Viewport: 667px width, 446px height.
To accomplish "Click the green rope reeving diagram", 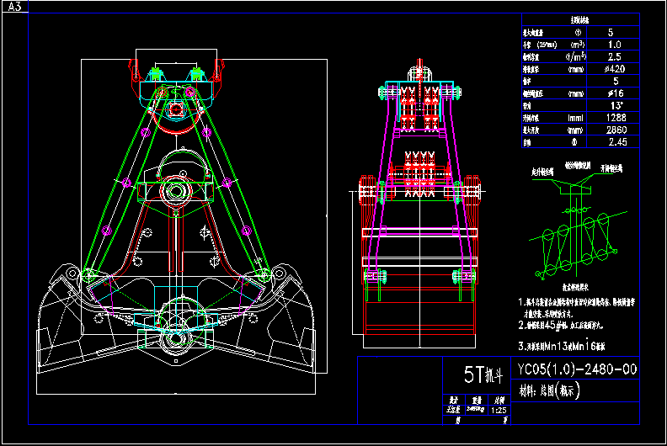I will 577,226.
